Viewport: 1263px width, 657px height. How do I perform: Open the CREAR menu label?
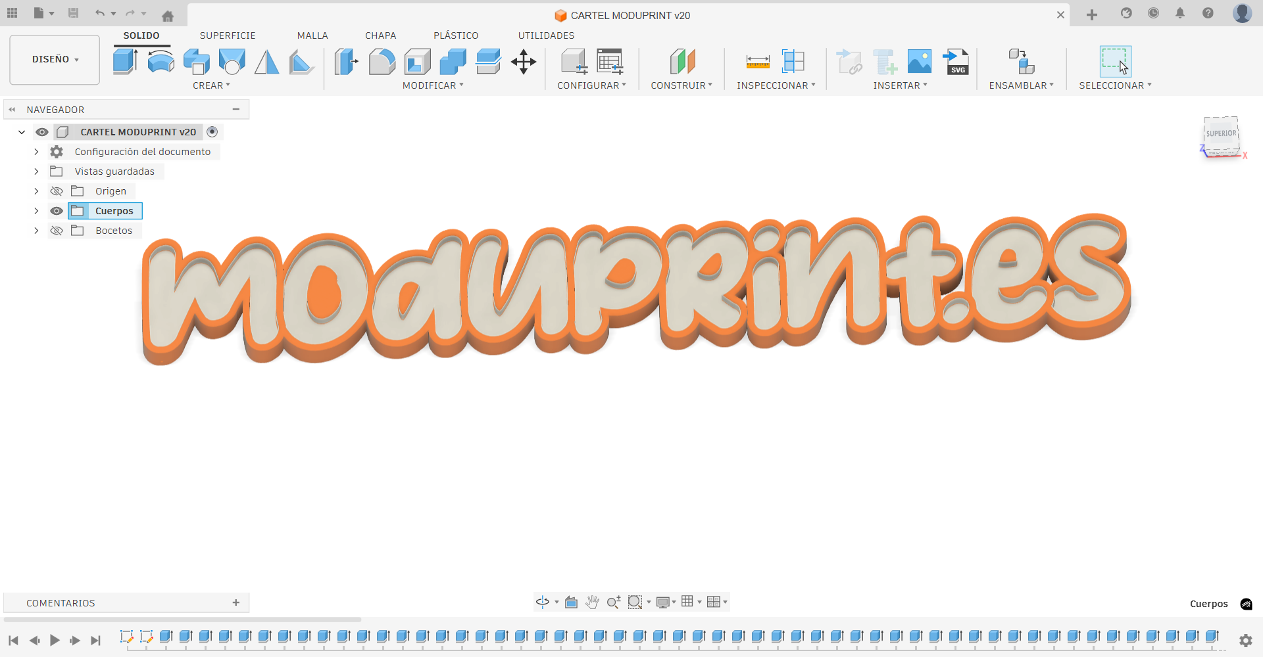click(211, 85)
